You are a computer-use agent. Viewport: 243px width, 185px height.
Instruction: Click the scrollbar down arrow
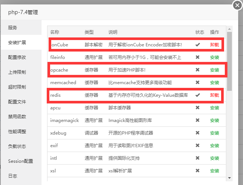[230, 178]
